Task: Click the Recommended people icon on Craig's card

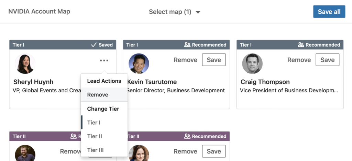Action: tap(301, 45)
